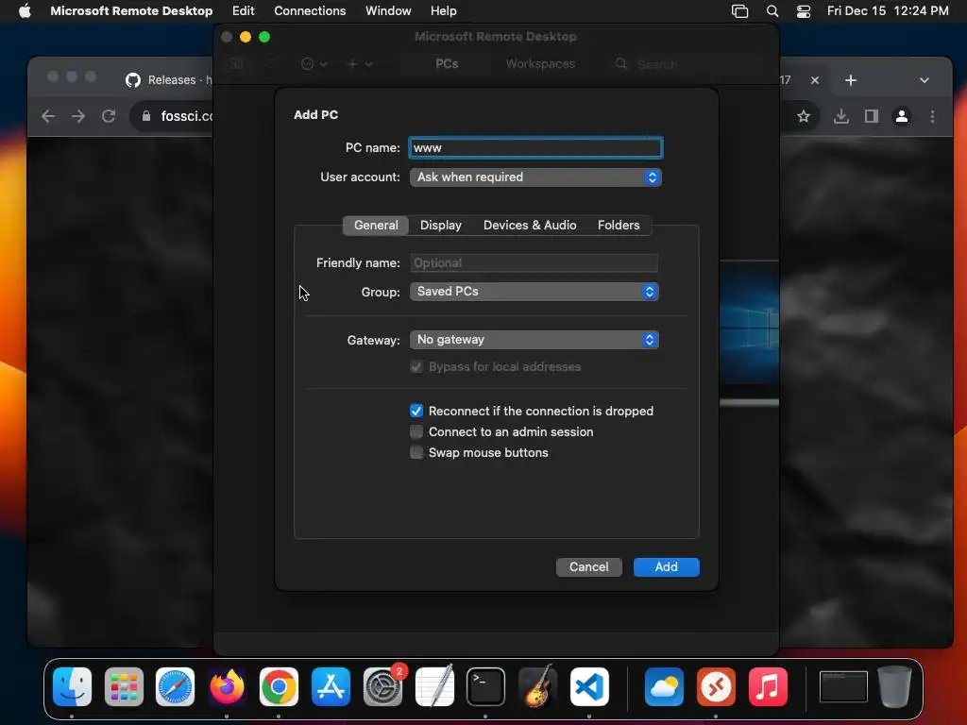The height and width of the screenshot is (725, 967).
Task: Click the Chrome reload page icon
Action: point(109,116)
